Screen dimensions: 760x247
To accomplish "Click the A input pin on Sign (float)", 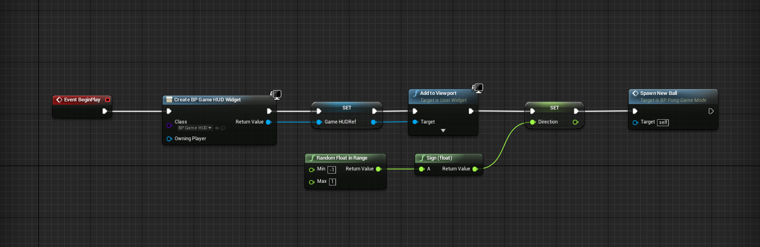I will [422, 169].
